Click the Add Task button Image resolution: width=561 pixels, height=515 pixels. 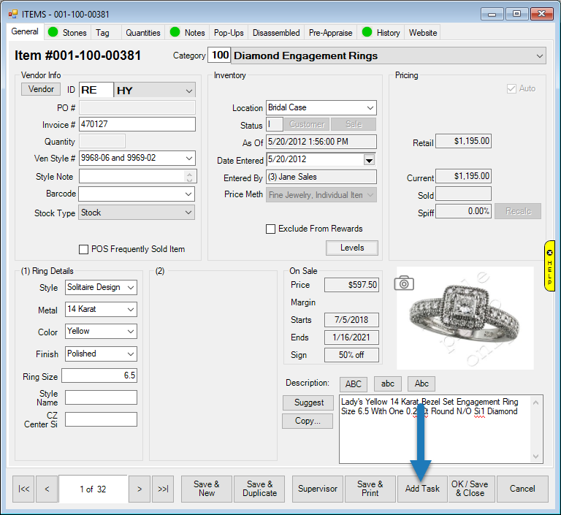(423, 489)
